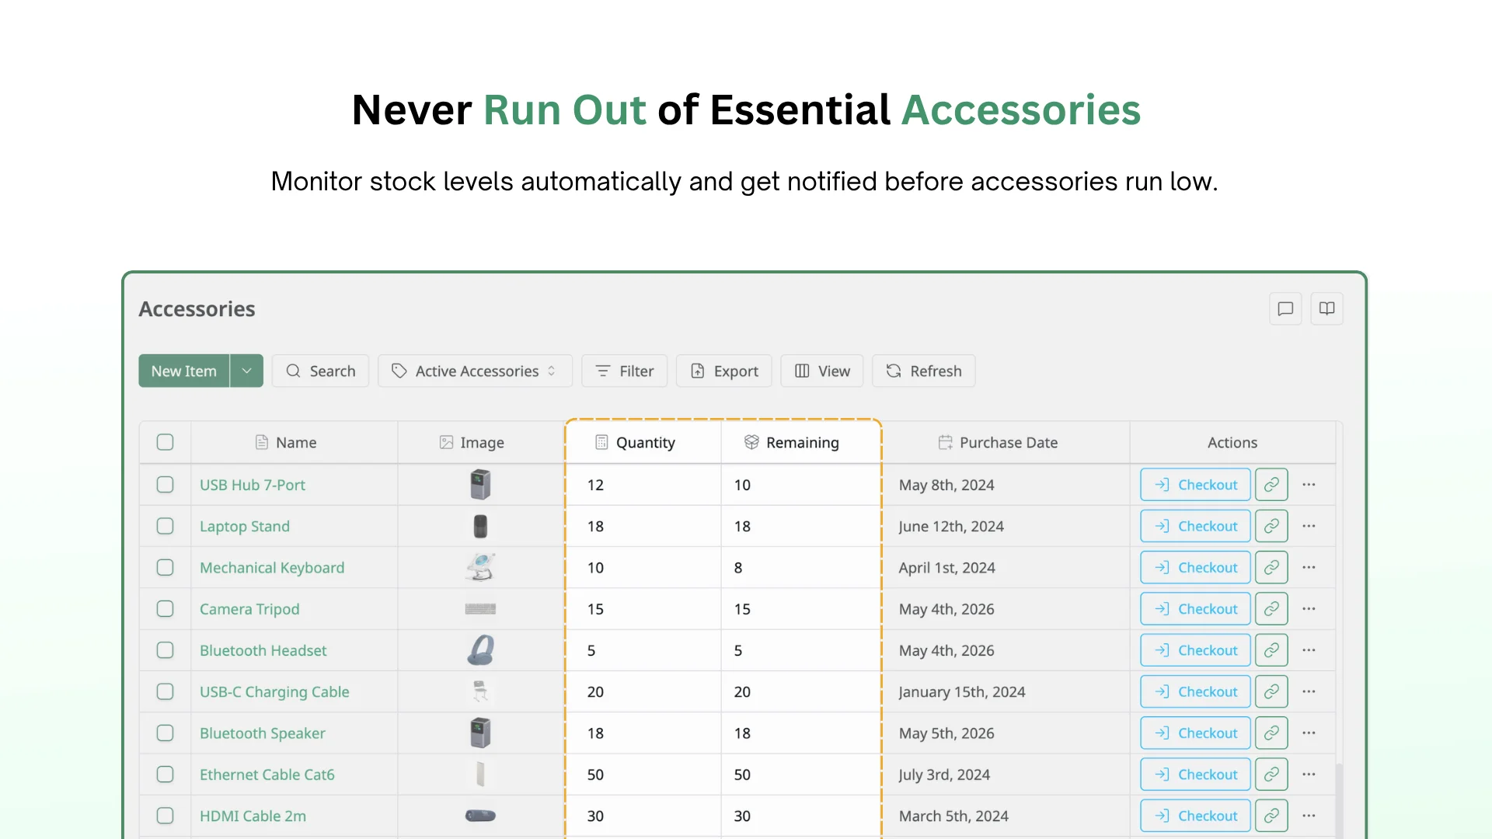This screenshot has height=839, width=1492.
Task: Click the New Item button
Action: pos(184,371)
